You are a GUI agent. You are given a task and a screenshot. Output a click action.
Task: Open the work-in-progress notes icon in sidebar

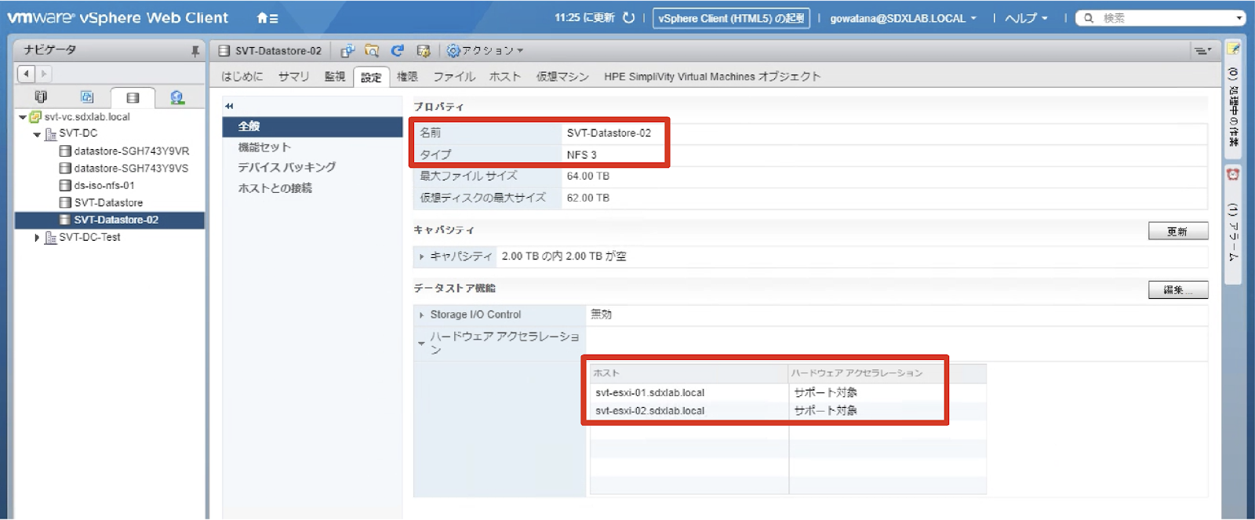(x=1234, y=49)
